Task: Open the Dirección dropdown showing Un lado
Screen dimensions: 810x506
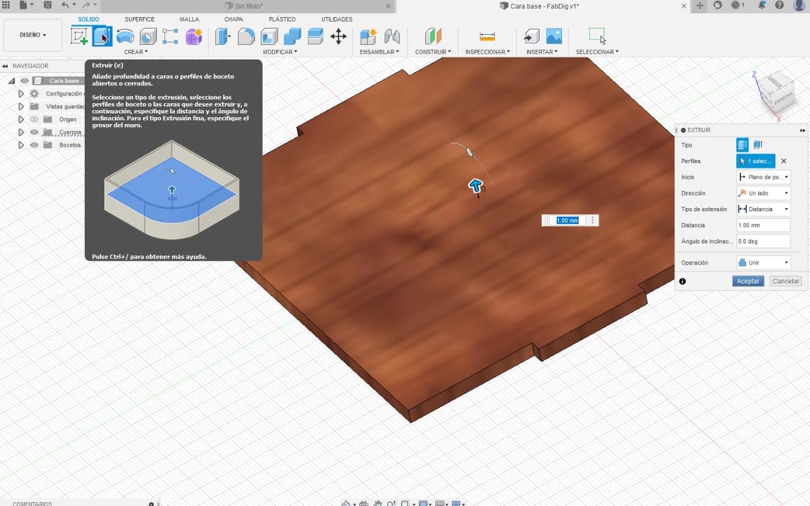Action: (x=764, y=193)
